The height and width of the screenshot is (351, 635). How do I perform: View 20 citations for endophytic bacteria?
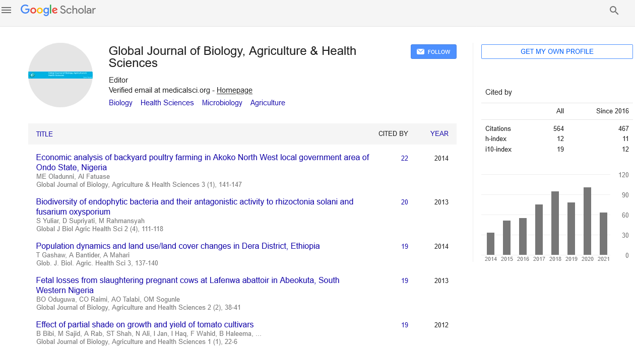[x=405, y=202]
